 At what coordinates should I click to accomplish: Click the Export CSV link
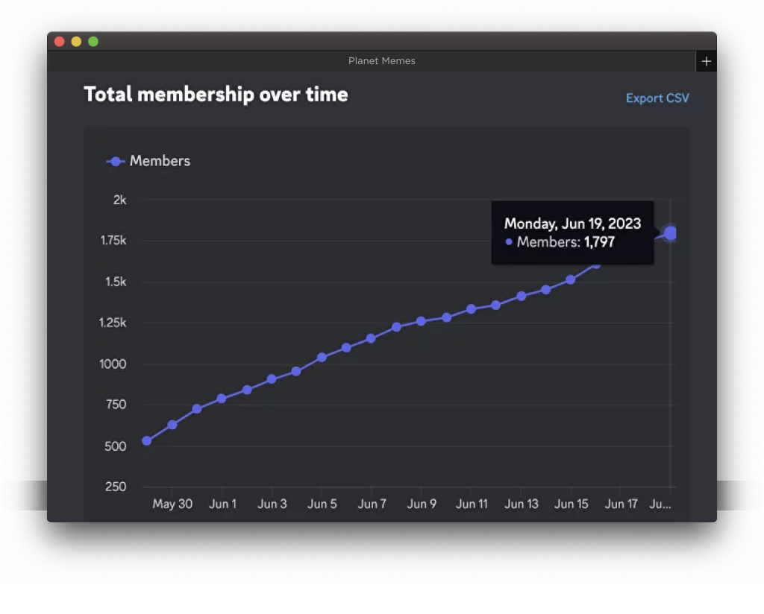point(657,98)
